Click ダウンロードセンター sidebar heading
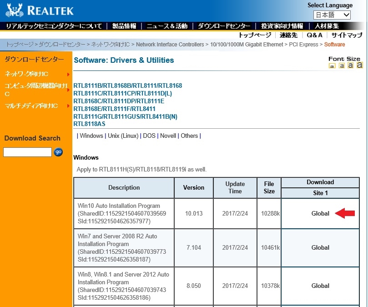Viewport: 368px width, 307px height. 34,59
